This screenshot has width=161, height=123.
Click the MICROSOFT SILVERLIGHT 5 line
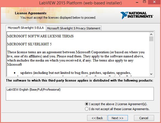(x=29, y=44)
